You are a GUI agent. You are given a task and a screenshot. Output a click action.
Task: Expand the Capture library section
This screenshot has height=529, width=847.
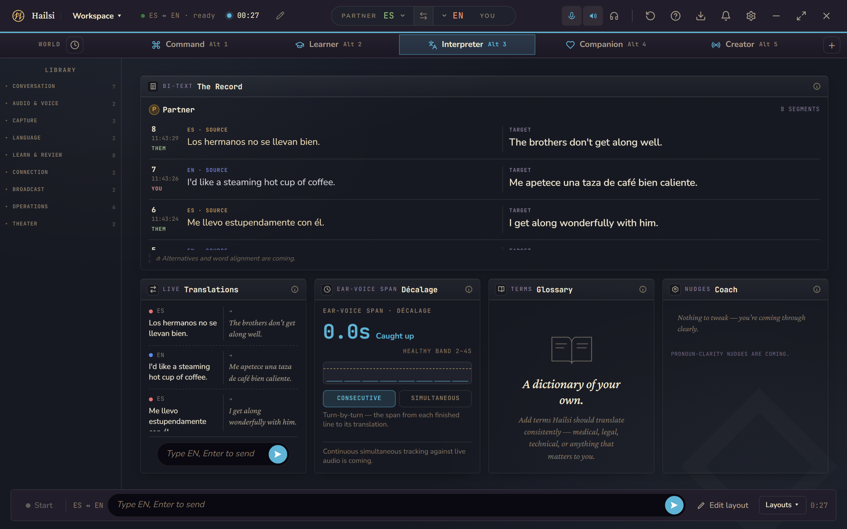(x=61, y=121)
